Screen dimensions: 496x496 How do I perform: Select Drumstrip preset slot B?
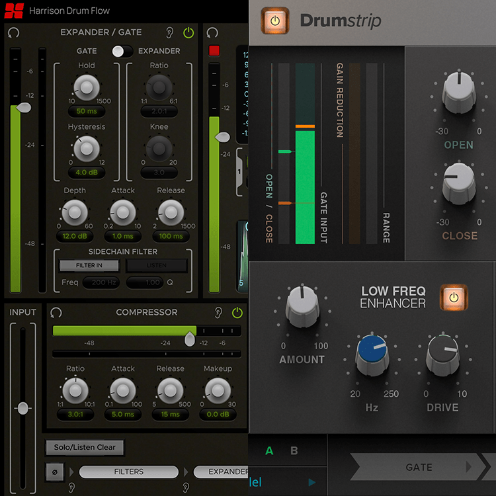pyautogui.click(x=294, y=451)
